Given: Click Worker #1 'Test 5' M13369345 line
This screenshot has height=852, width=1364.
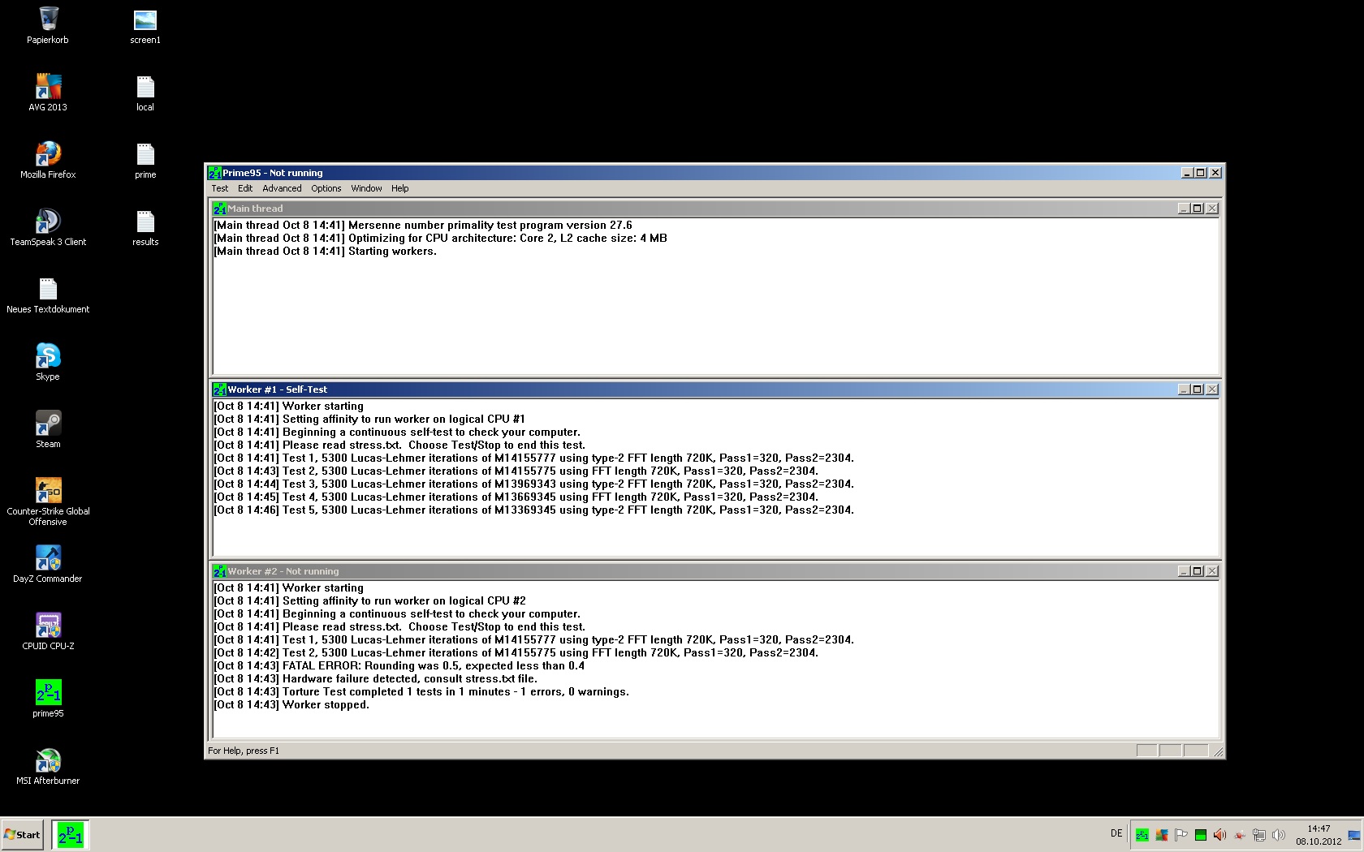Looking at the screenshot, I should [533, 510].
